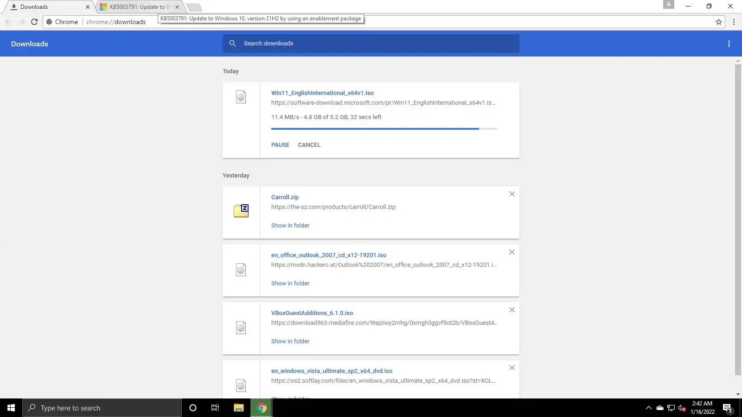
Task: Click the VBoxGuestAdditions ISO file icon
Action: [x=241, y=328]
